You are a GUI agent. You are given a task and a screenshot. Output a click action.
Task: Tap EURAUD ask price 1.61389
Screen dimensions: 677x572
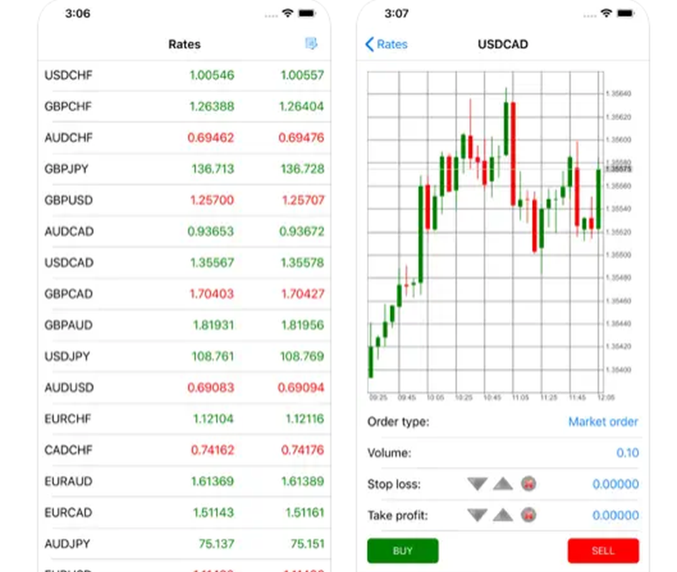pos(302,481)
